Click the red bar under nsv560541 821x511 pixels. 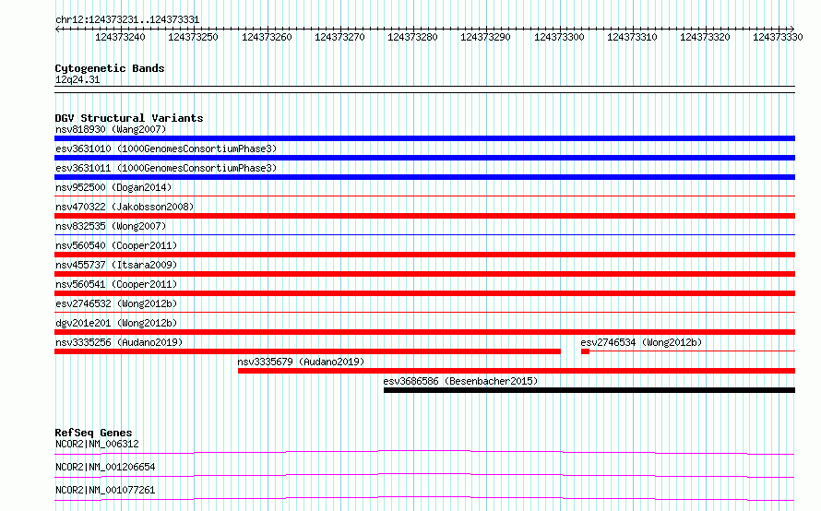tap(424, 293)
